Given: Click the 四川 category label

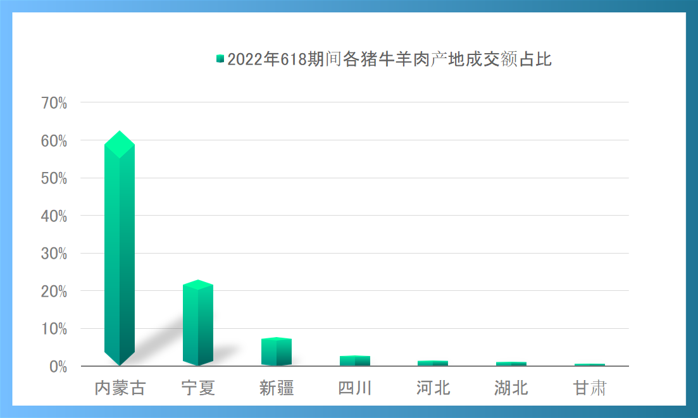Looking at the screenshot, I should pyautogui.click(x=354, y=388).
